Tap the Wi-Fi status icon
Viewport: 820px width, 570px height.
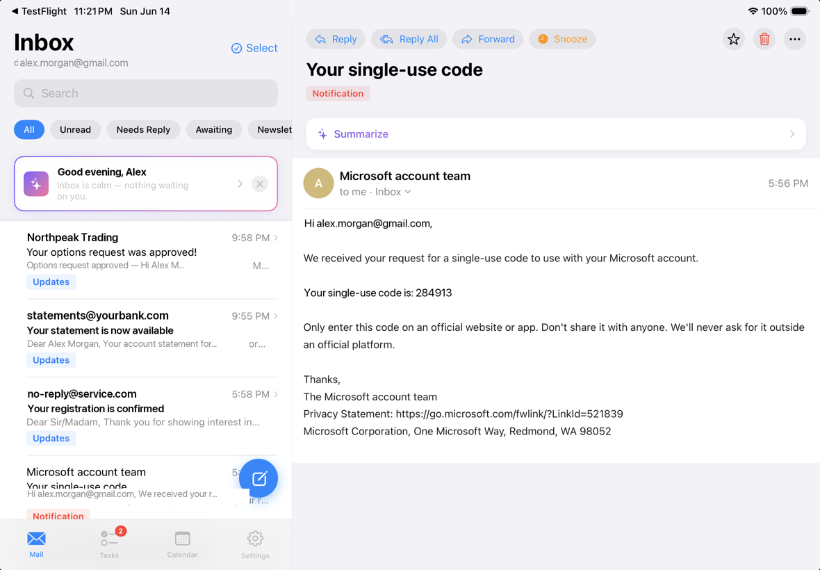753,11
